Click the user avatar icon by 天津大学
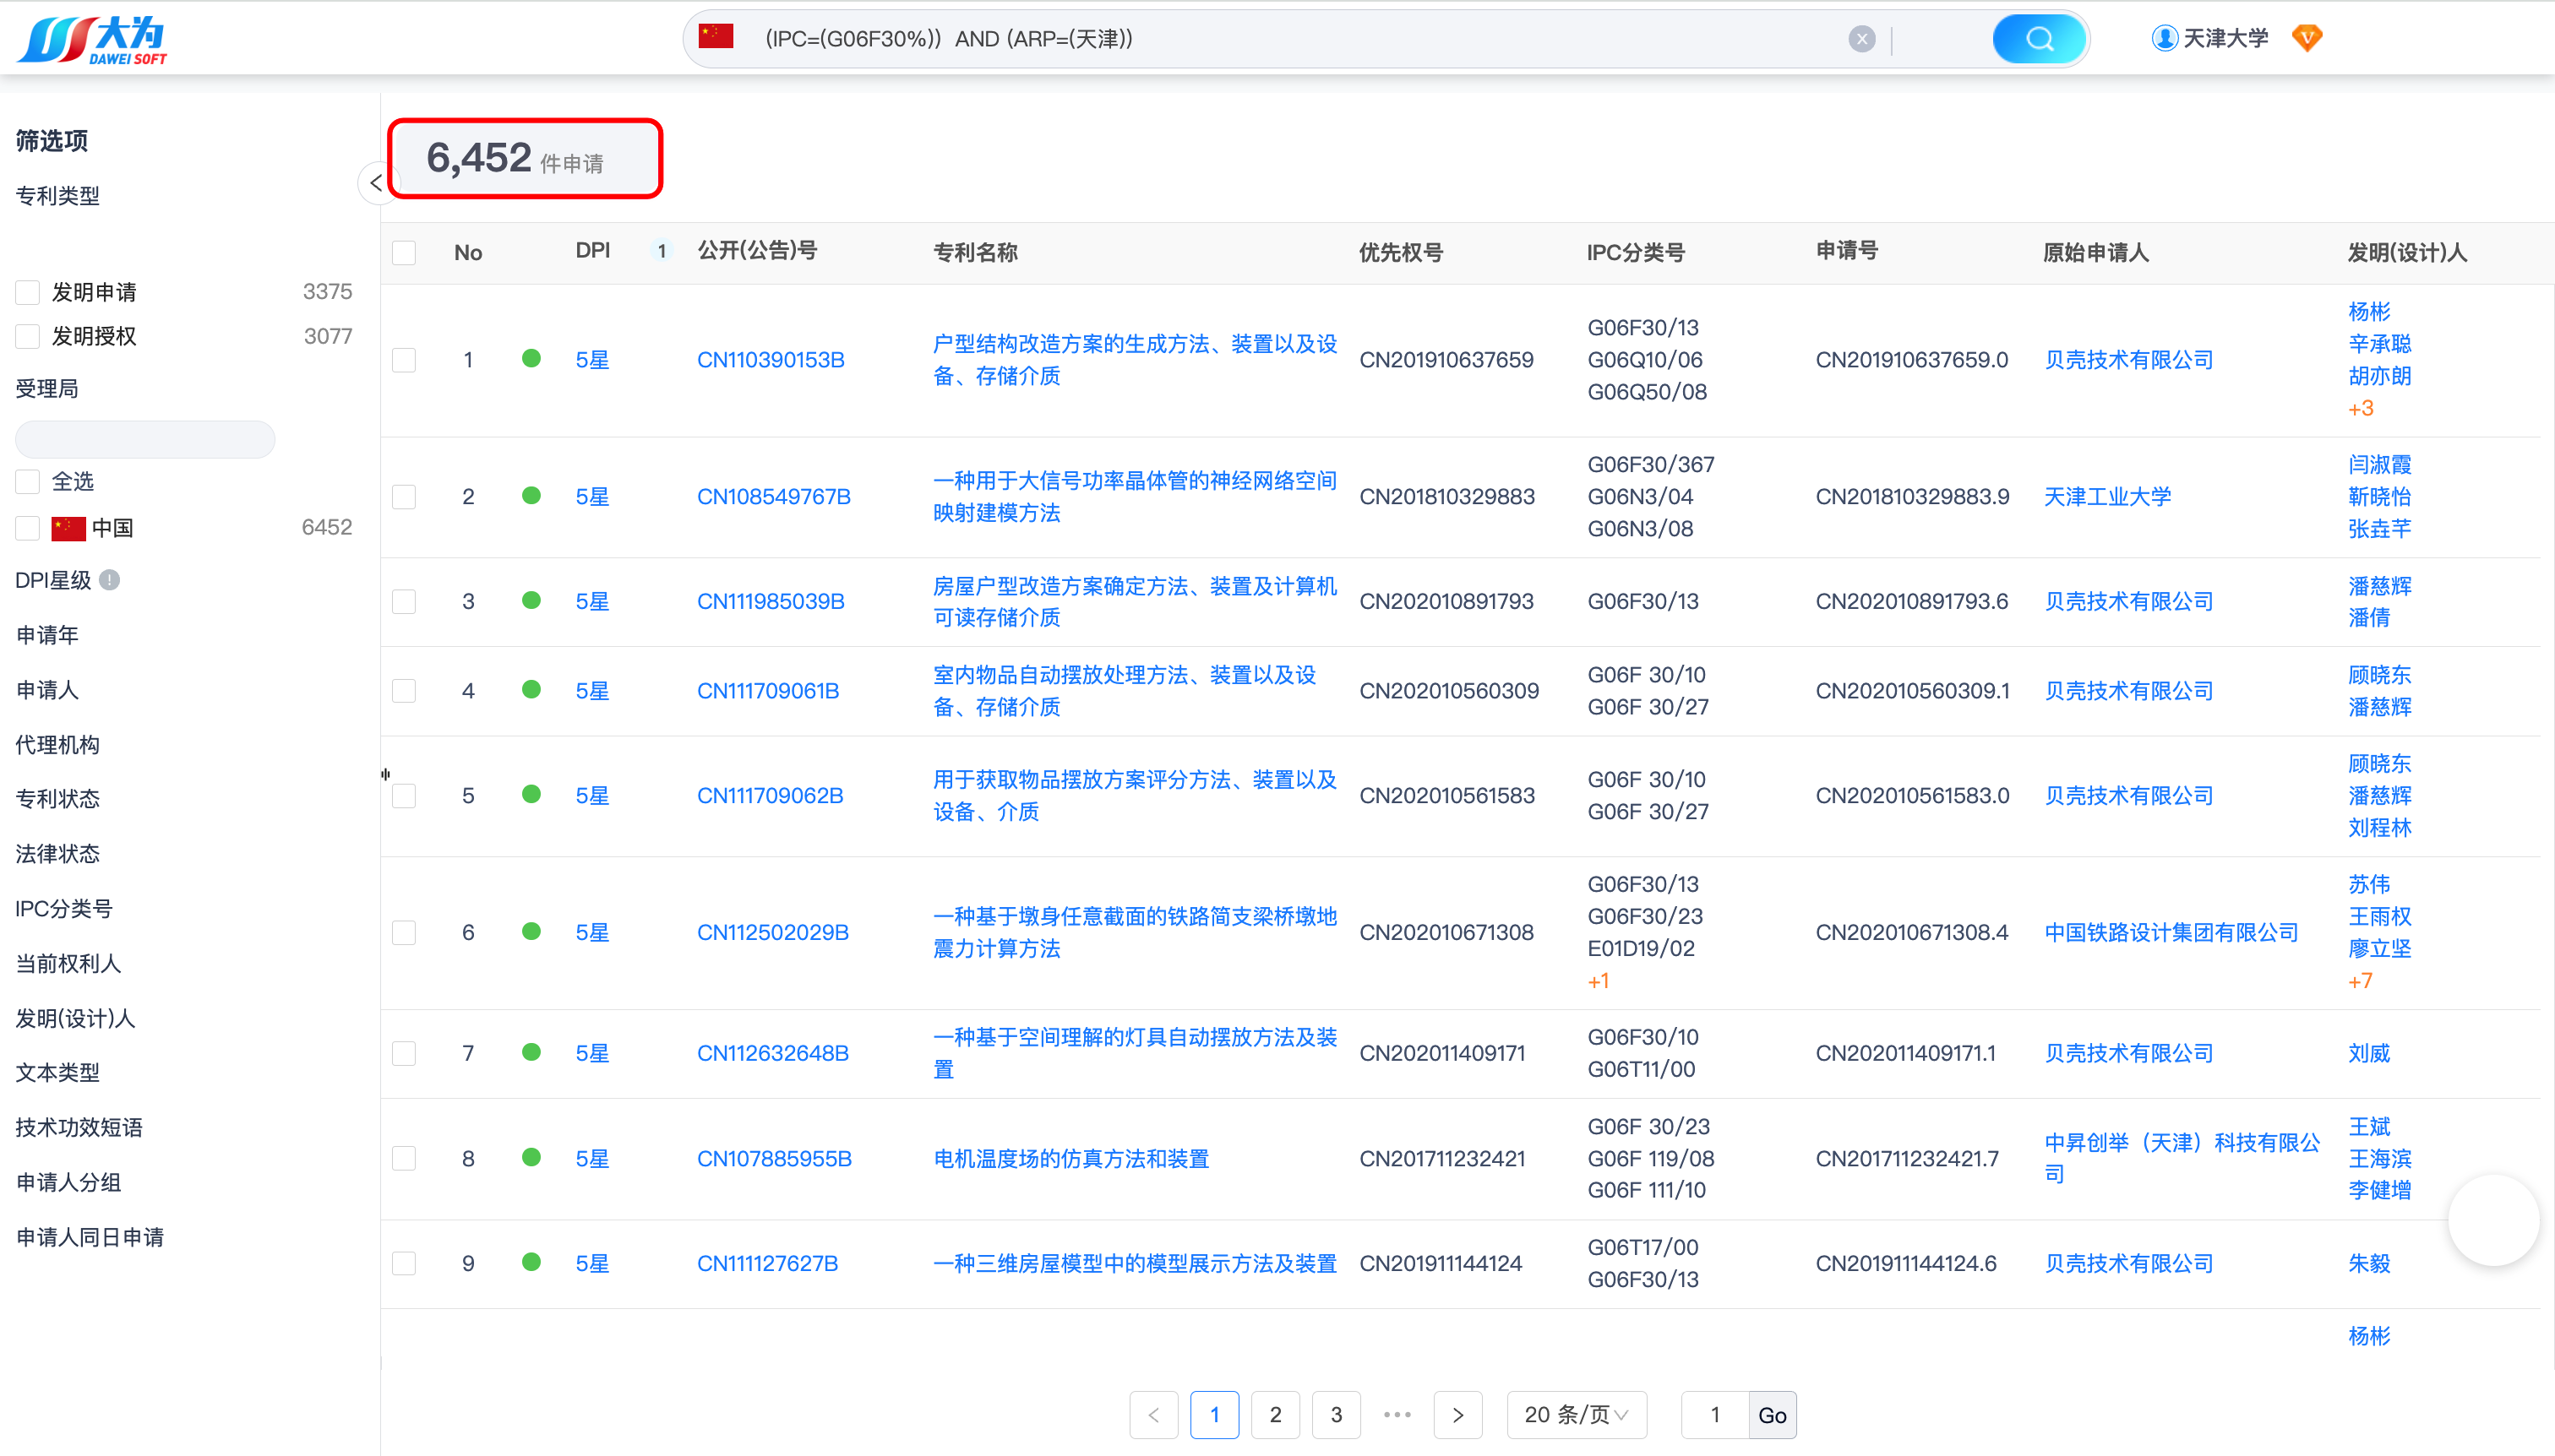This screenshot has height=1456, width=2555. pos(2165,38)
